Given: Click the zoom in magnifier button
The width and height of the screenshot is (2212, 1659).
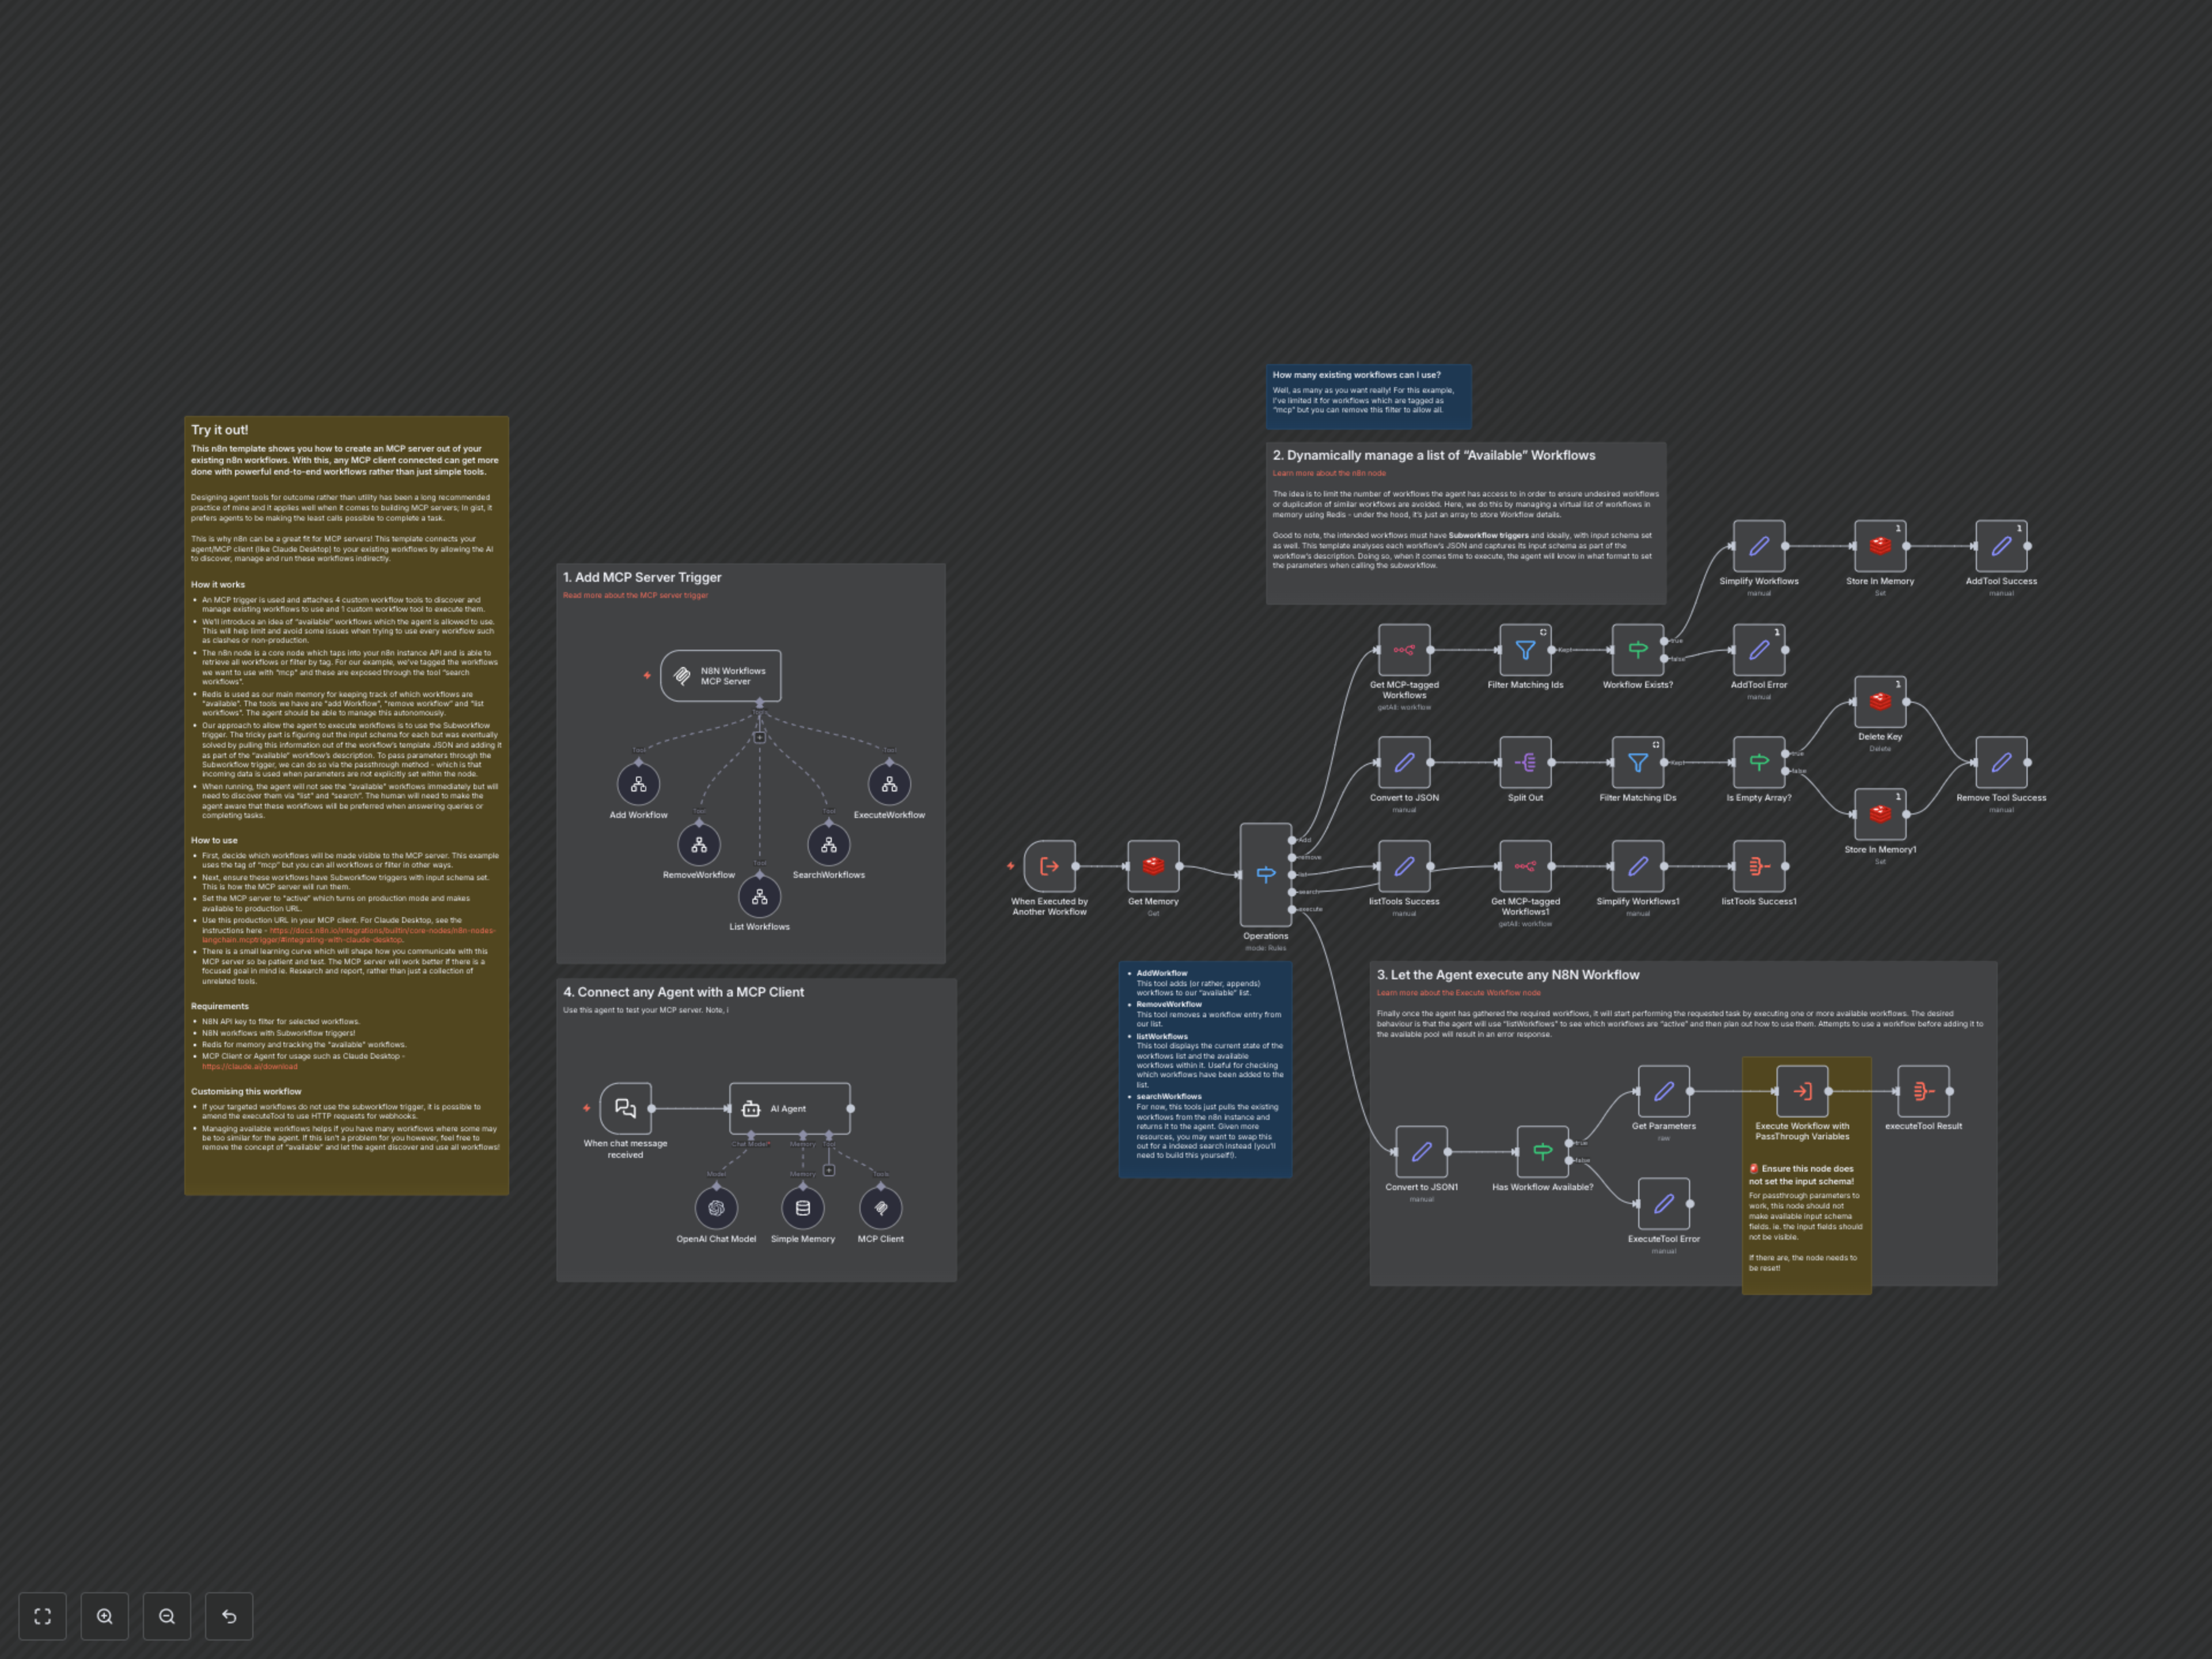Looking at the screenshot, I should tap(105, 1616).
